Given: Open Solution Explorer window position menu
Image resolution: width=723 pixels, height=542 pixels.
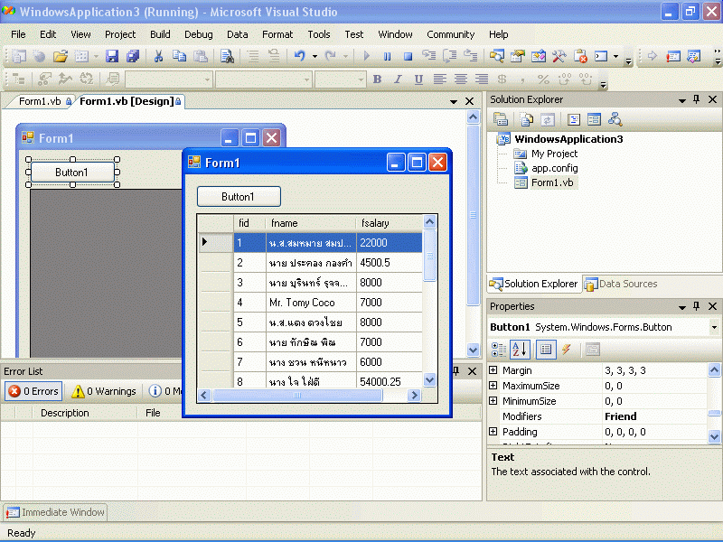Looking at the screenshot, I should (x=682, y=100).
